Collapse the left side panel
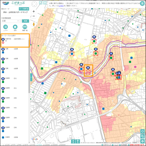 (31, 77)
